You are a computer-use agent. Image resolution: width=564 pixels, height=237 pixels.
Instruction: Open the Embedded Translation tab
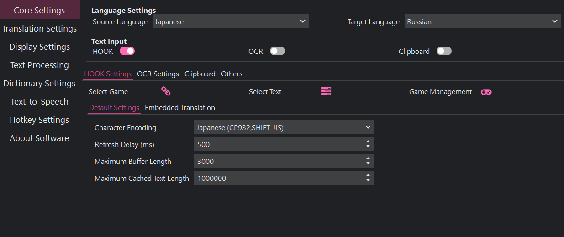coord(180,108)
